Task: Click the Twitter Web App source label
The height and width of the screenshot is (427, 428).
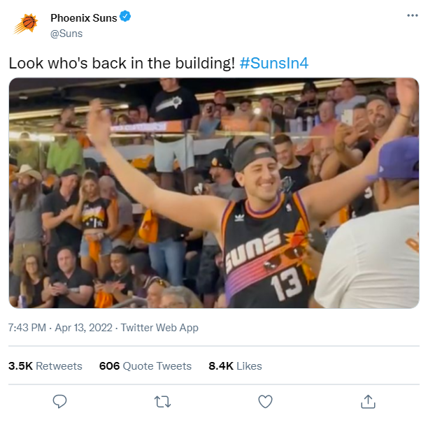Action: (x=159, y=328)
